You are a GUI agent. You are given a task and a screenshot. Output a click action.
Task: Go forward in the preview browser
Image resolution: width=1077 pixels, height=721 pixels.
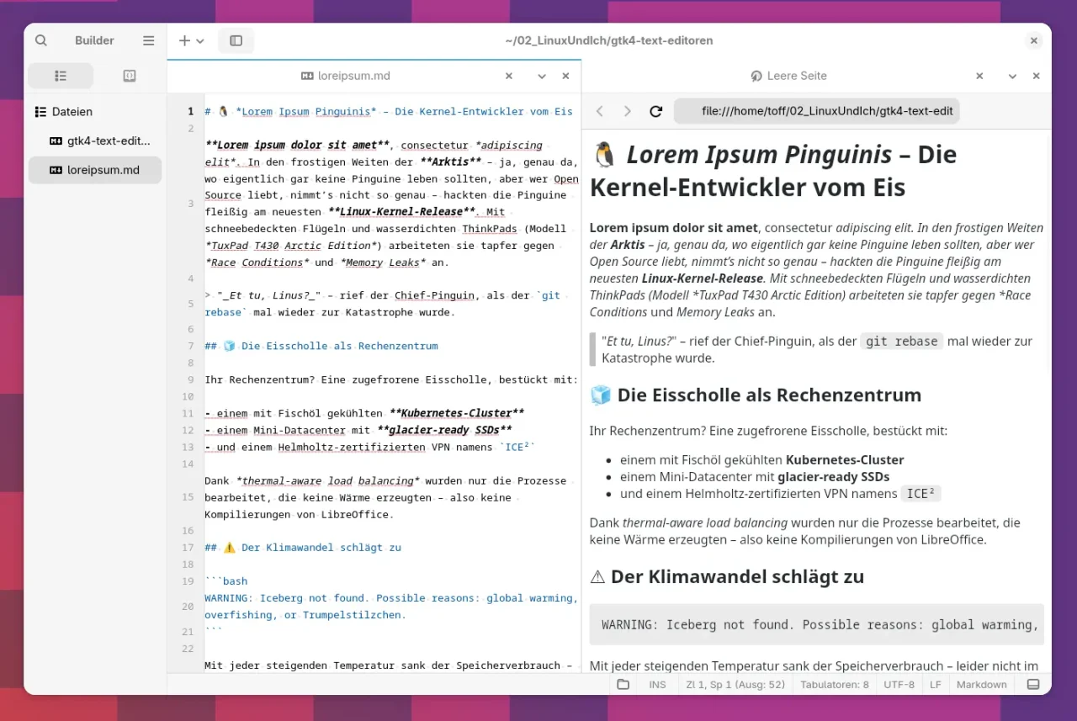[628, 111]
